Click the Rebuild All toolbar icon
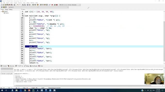165x92 pixels. pyautogui.click(x=47, y=5)
